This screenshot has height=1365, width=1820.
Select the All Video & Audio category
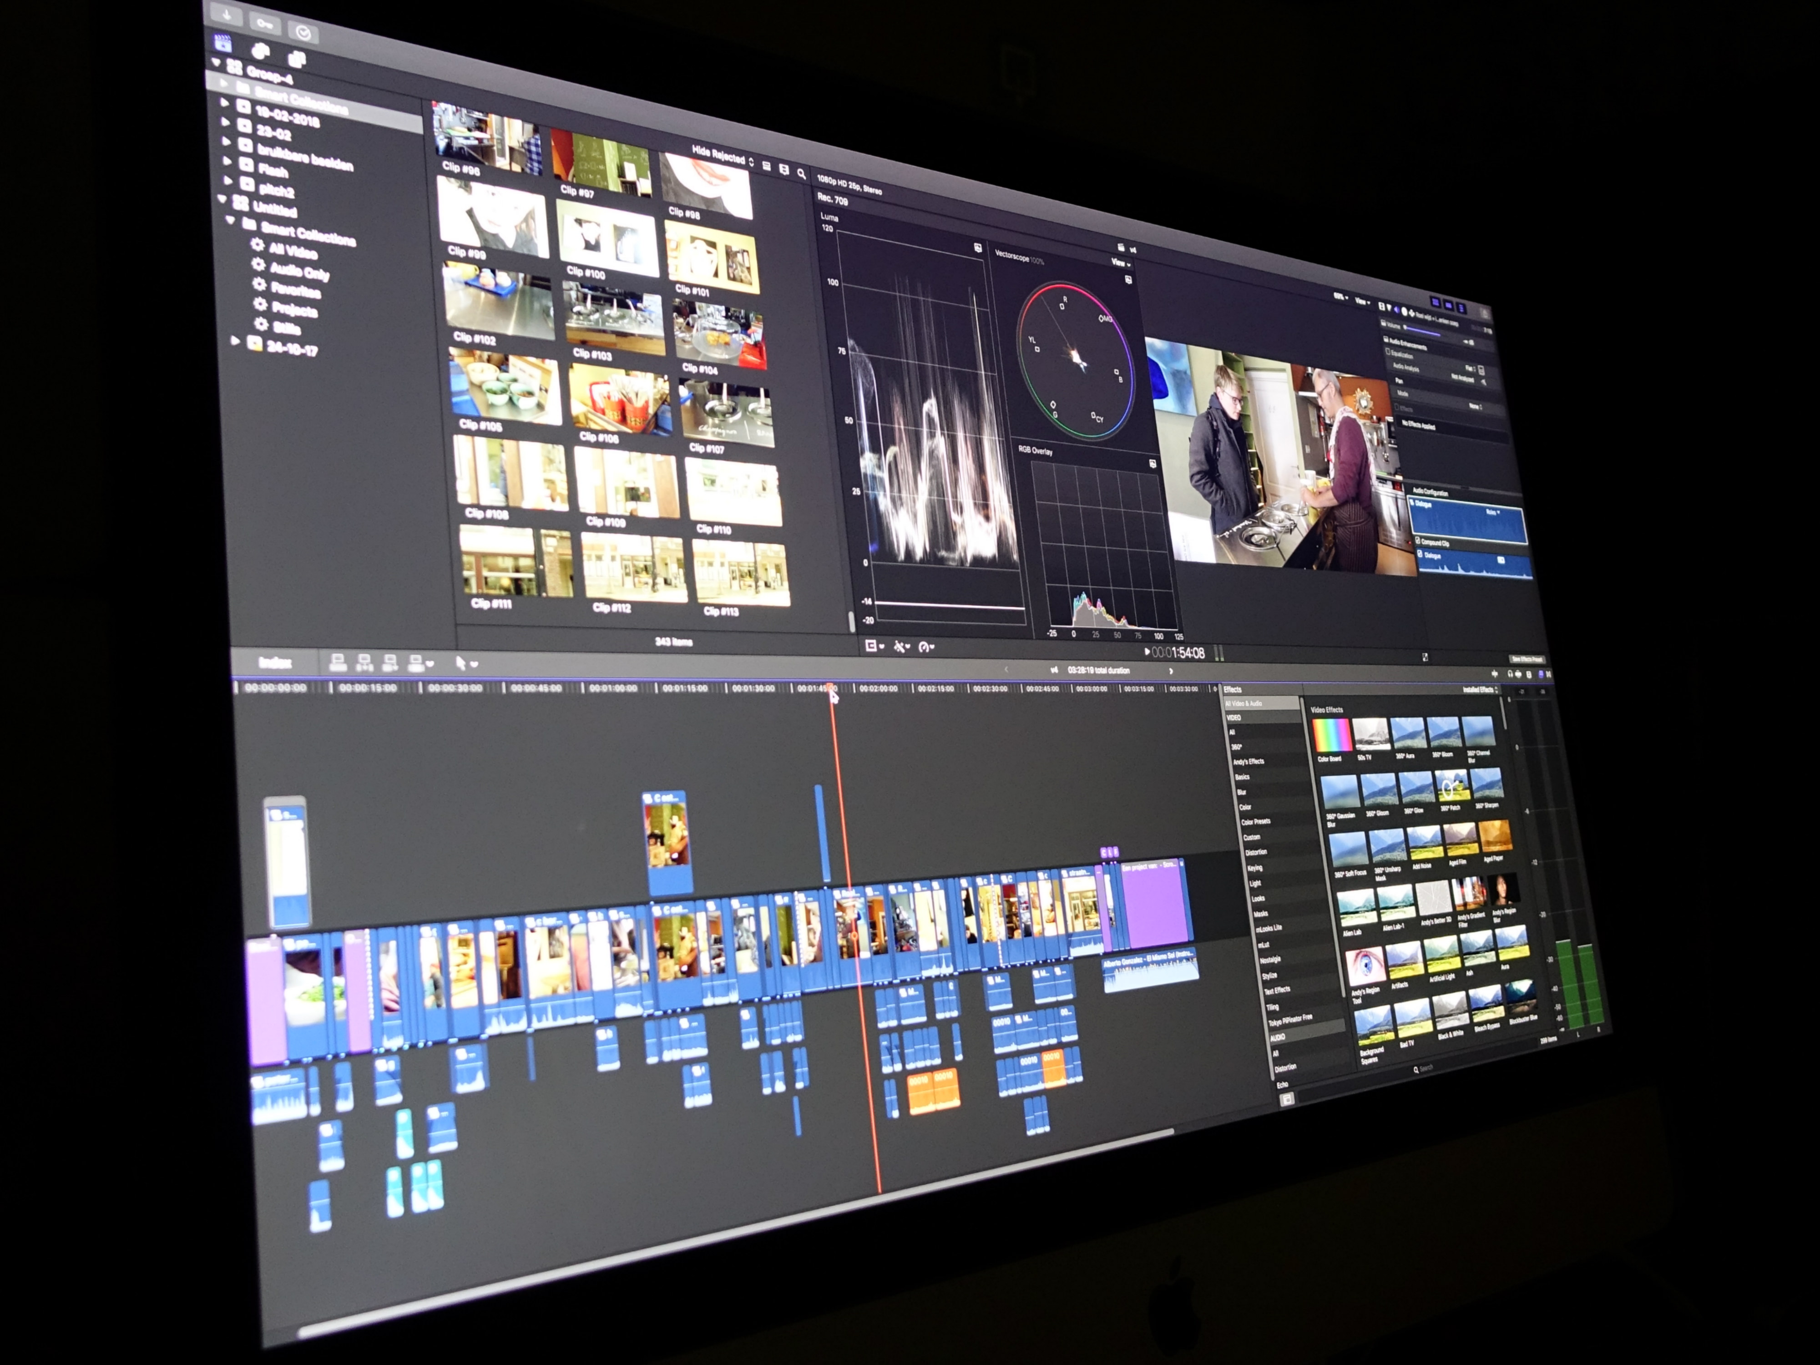tap(1243, 703)
